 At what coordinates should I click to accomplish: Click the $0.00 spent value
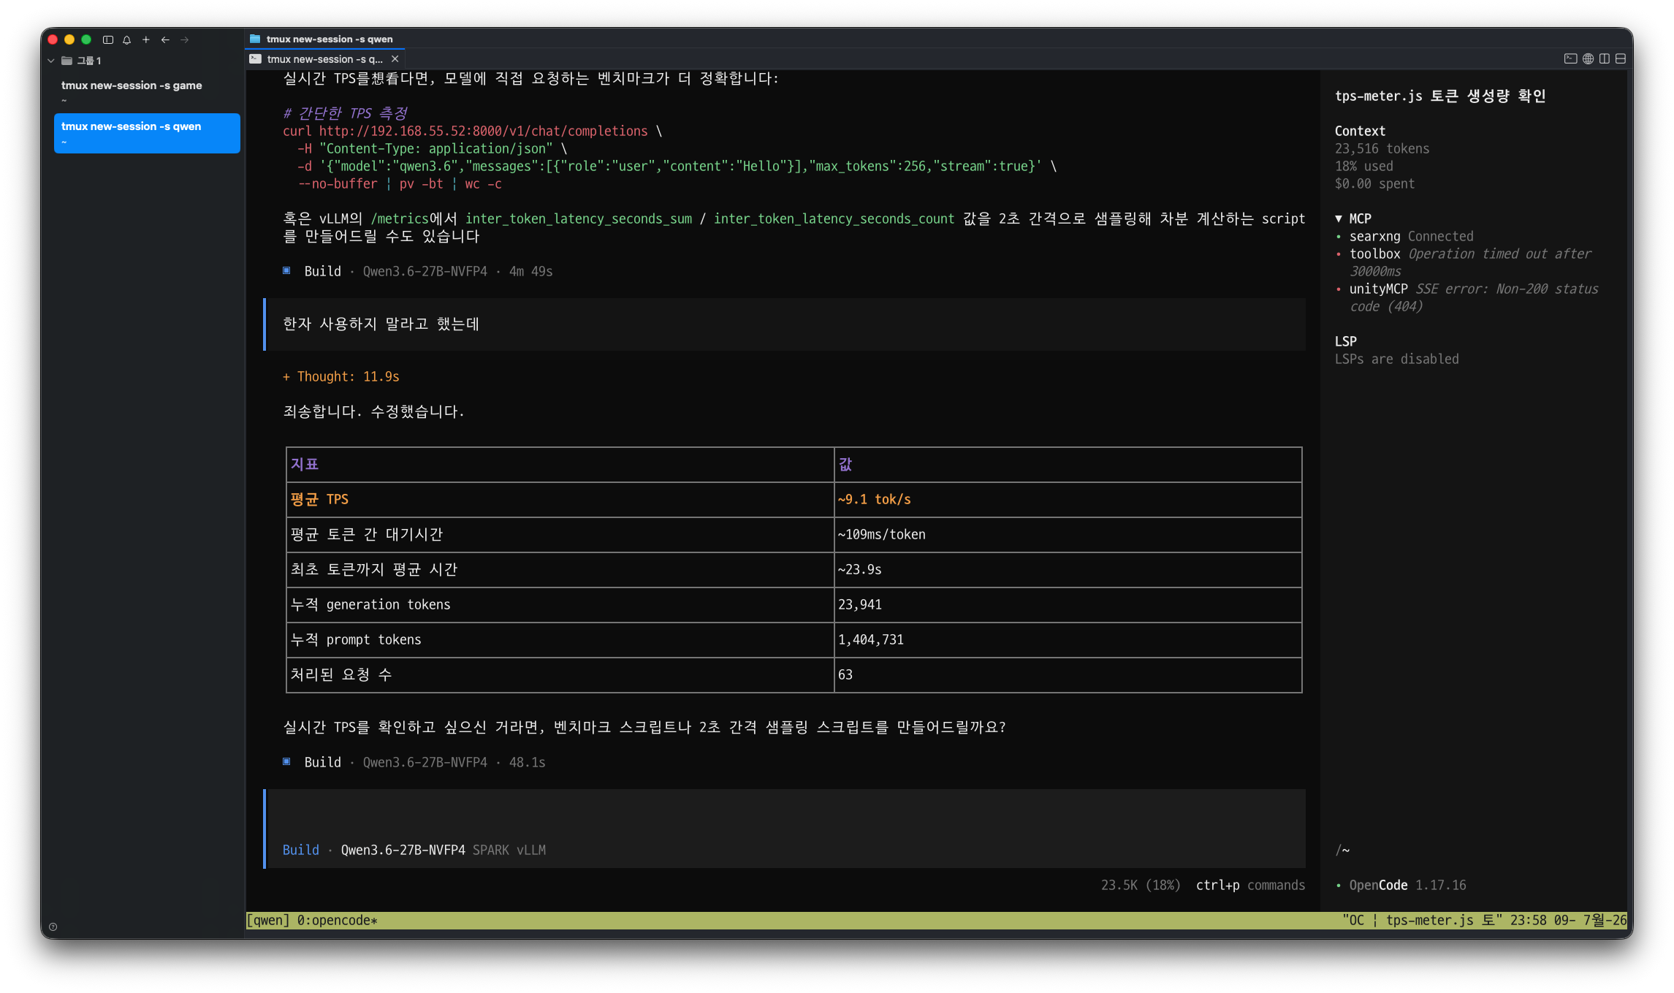(x=1374, y=183)
